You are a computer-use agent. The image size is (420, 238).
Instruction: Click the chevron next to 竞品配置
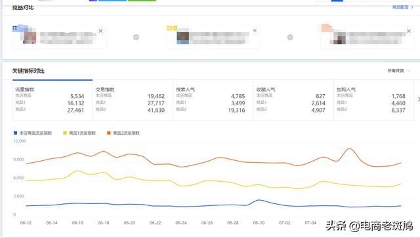(x=412, y=7)
